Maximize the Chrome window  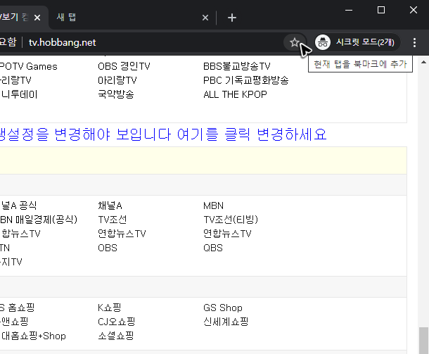(x=381, y=10)
